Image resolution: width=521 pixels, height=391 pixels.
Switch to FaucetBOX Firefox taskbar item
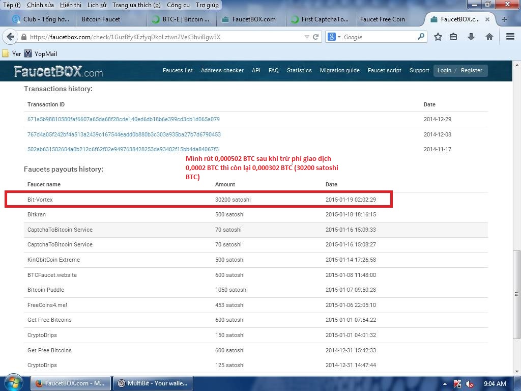coord(70,383)
